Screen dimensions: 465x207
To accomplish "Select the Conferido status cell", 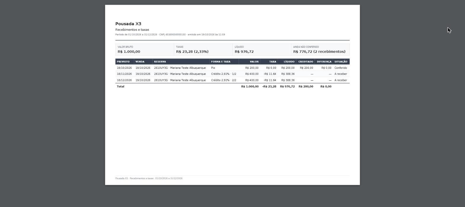I will point(341,68).
